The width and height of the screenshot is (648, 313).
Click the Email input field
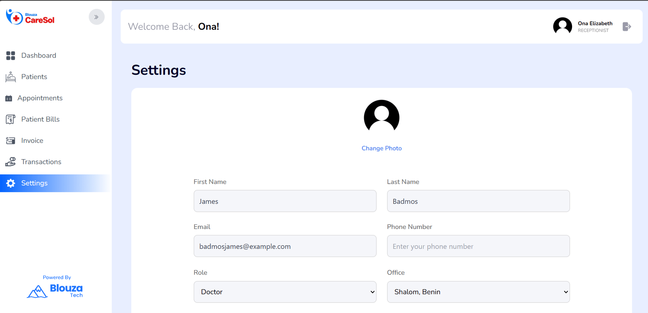[x=285, y=246]
